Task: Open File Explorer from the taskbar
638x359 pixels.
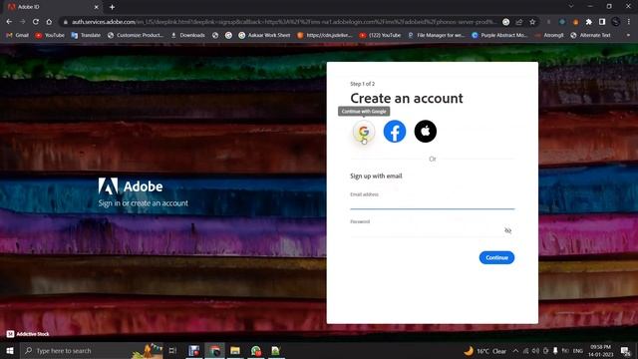Action: [235, 350]
